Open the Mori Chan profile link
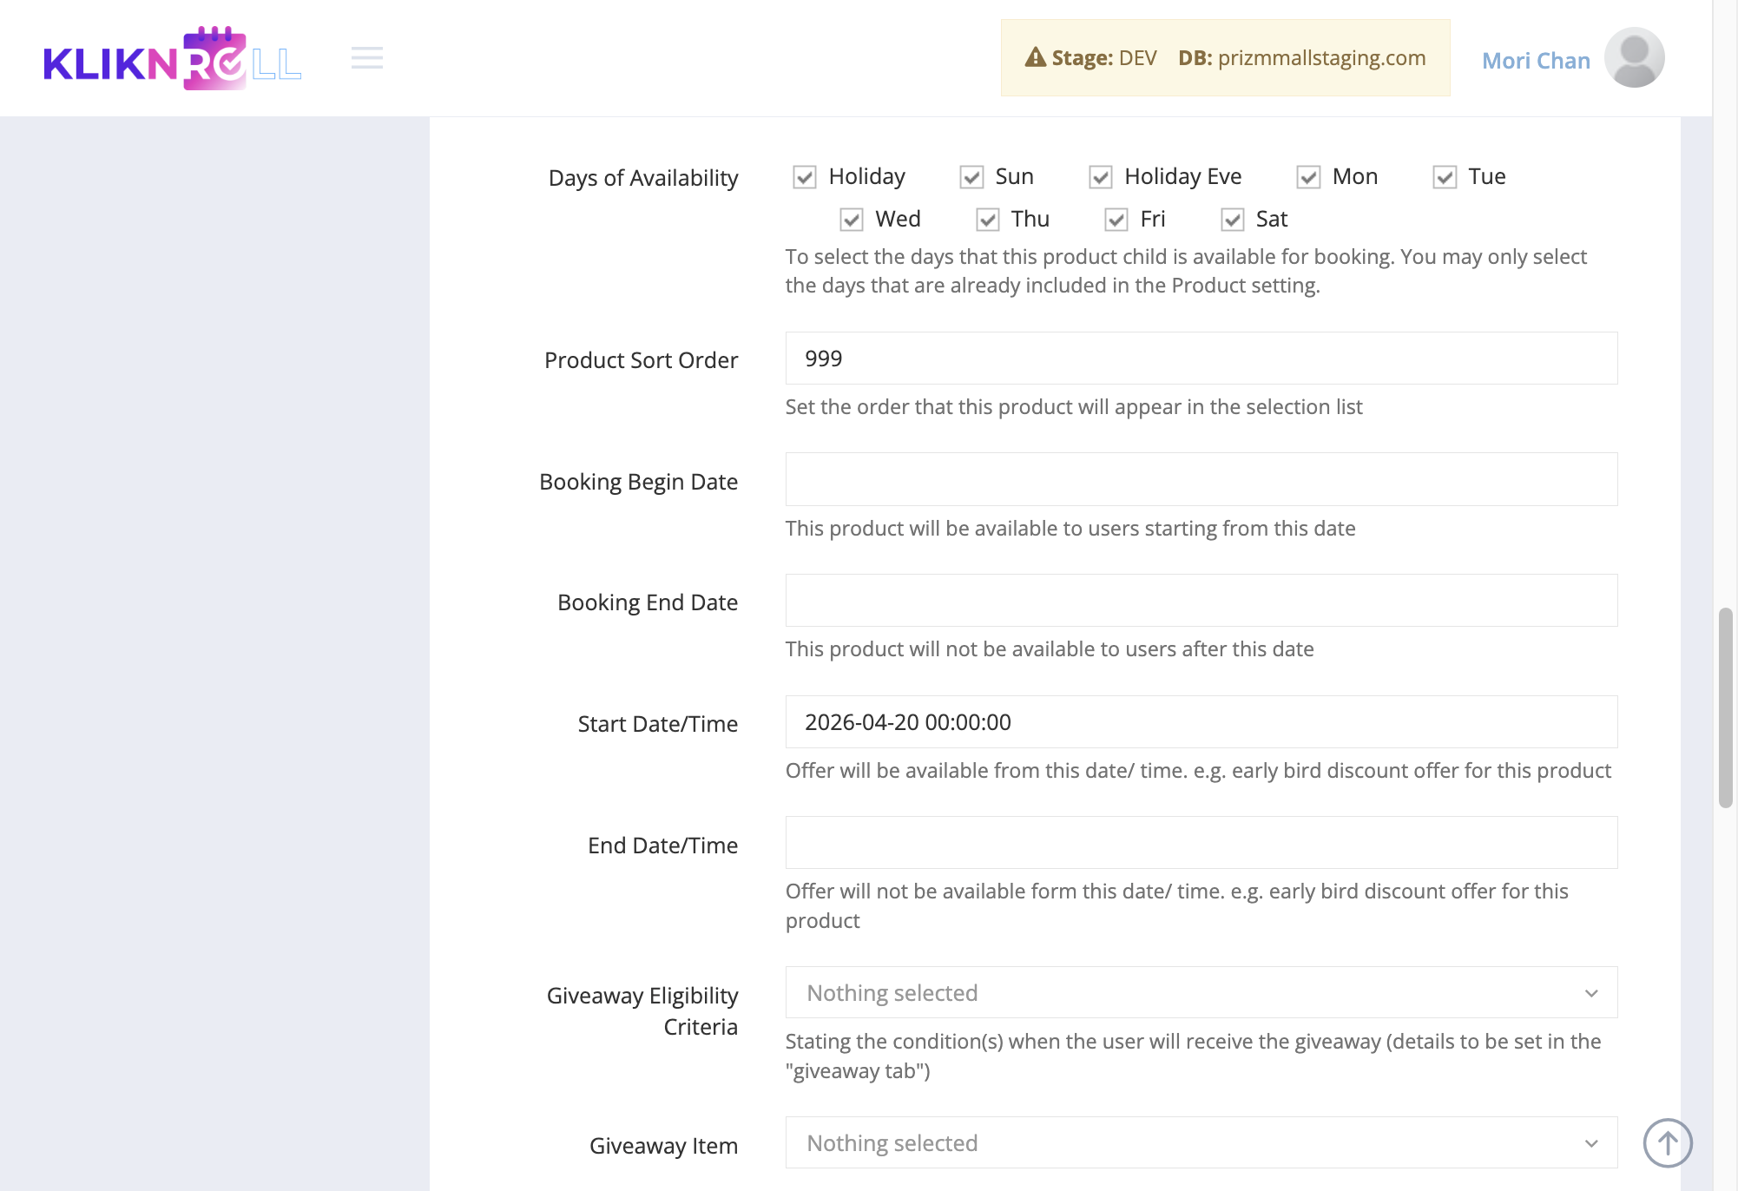Viewport: 1738px width, 1191px height. 1536,60
